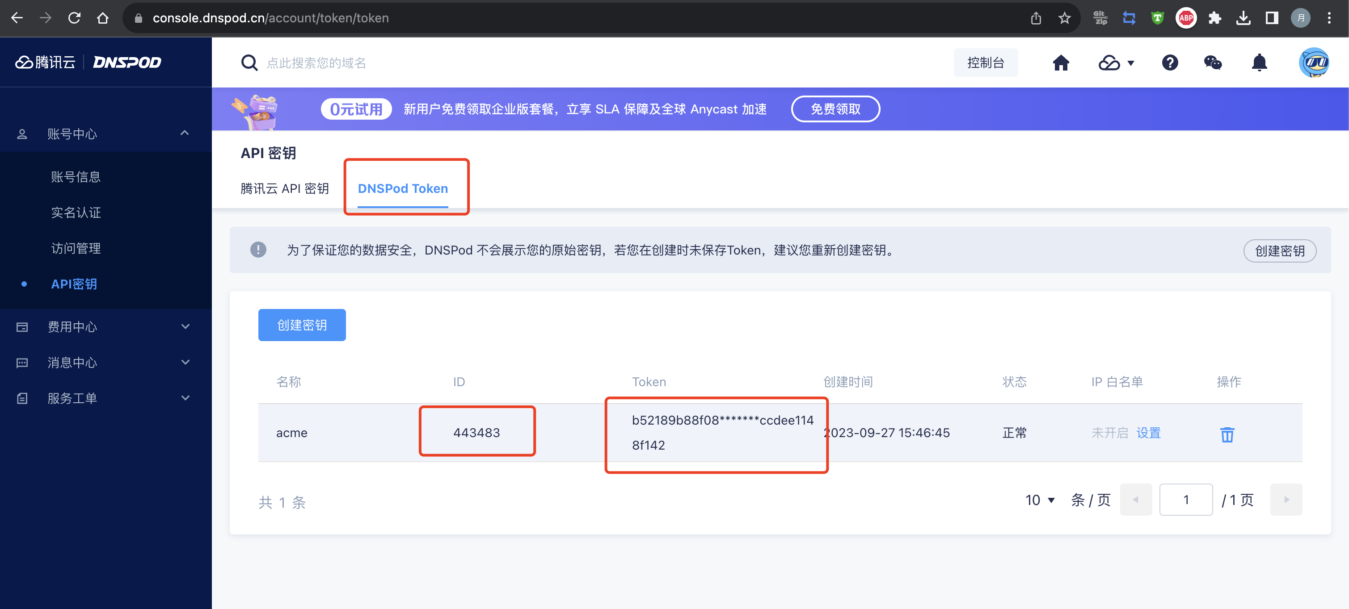Open 账号信息 in the sidebar

click(x=76, y=177)
